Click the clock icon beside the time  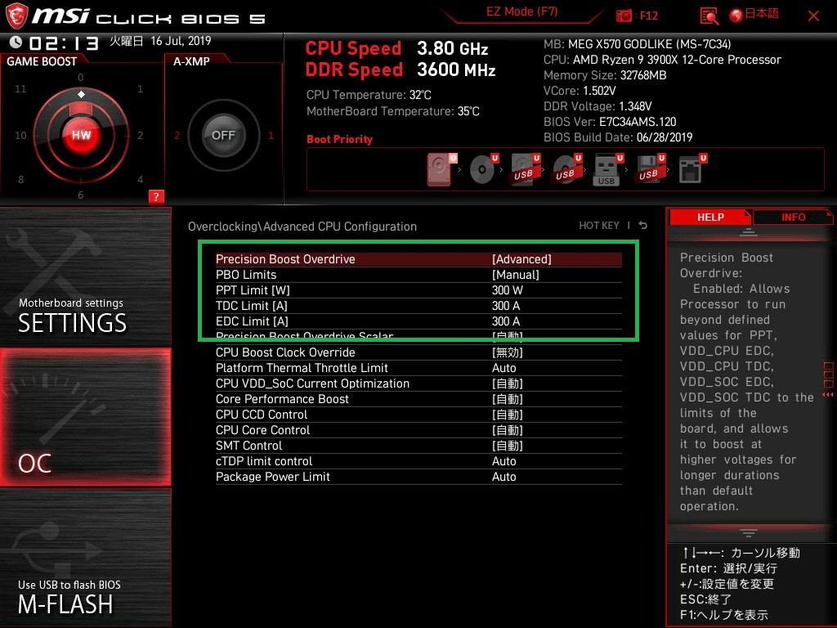(16, 42)
